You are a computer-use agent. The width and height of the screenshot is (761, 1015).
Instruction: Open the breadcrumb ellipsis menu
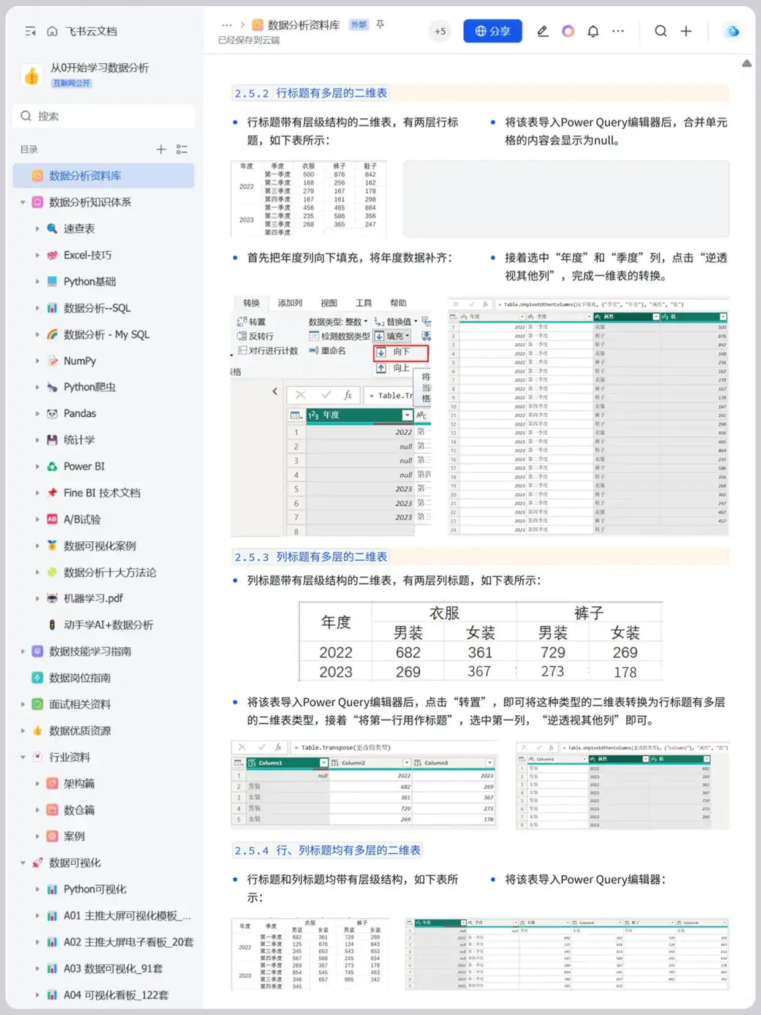coord(227,25)
